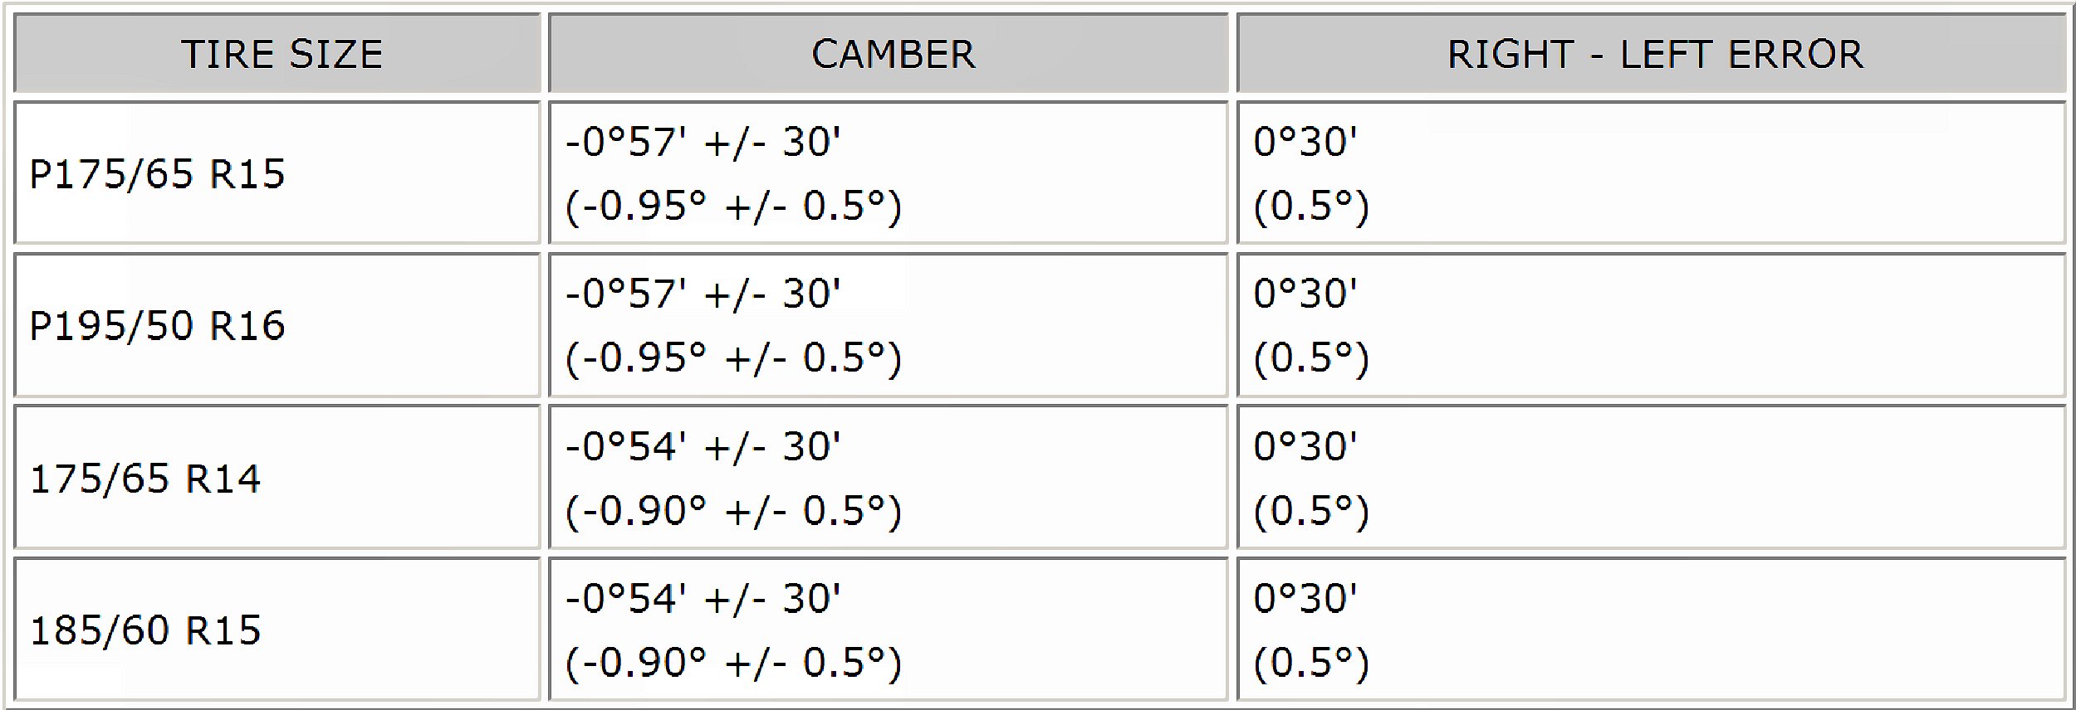Pick the 185/60 R15 tire size cell
This screenshot has height=710, width=2076.
[x=145, y=630]
